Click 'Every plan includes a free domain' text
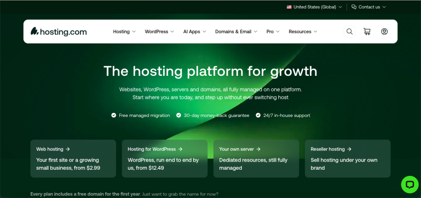The image size is (421, 198). [85, 194]
